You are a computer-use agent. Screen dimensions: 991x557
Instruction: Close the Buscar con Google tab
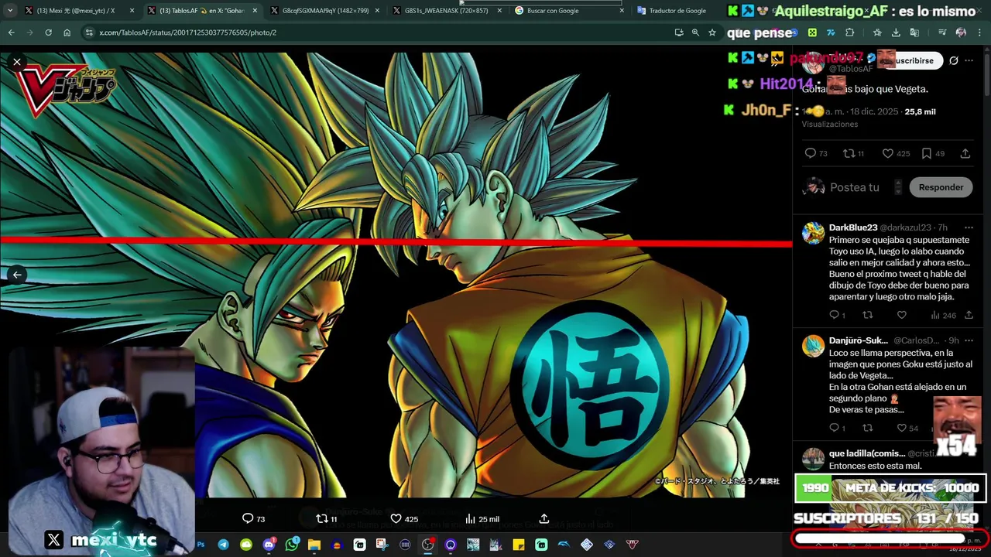click(621, 11)
